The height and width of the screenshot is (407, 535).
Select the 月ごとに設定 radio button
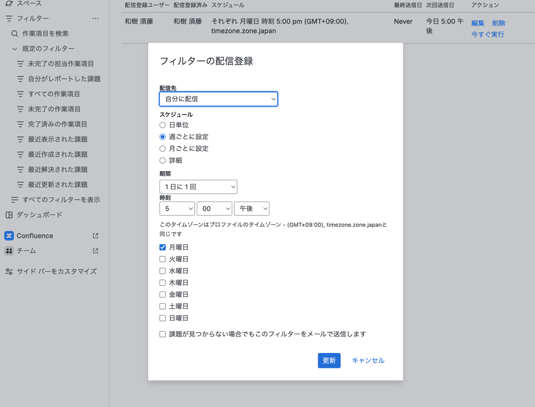click(162, 148)
